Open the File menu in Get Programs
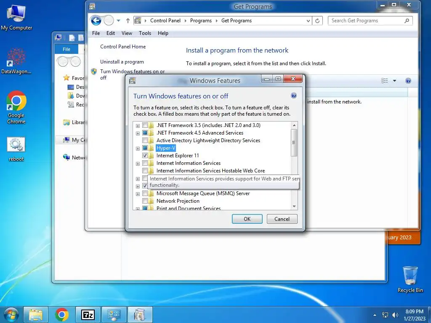Screen dimensions: 431x323 click(96, 33)
